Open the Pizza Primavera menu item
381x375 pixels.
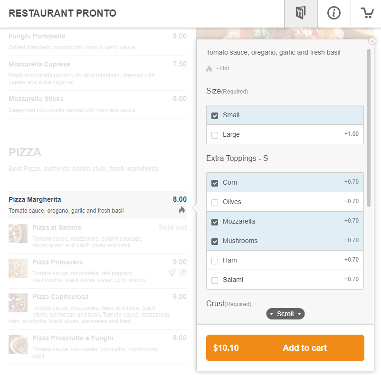coord(58,262)
